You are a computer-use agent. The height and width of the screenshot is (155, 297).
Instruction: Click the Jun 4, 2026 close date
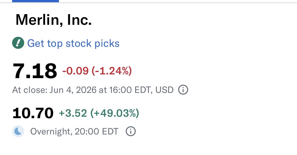tap(73, 90)
